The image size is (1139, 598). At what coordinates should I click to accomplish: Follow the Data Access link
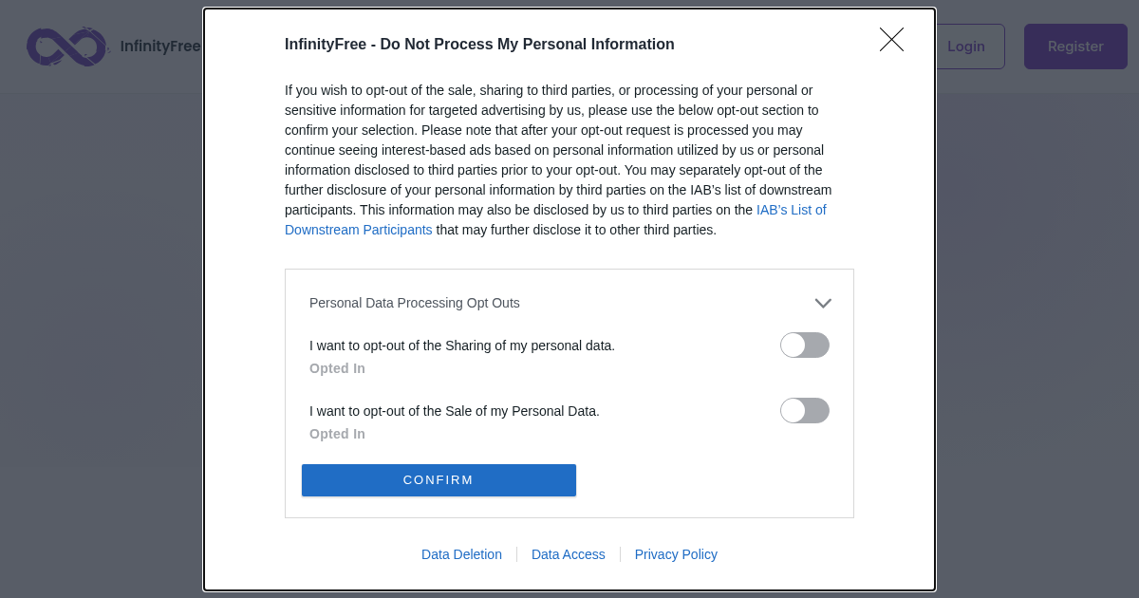click(x=568, y=554)
